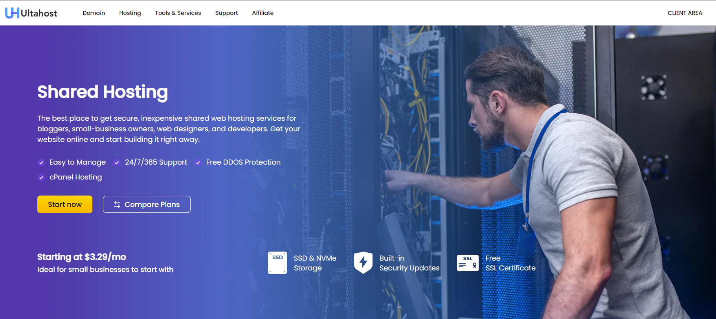Click the Compare Plans button
Screen dimensions: 716x319
click(x=147, y=205)
